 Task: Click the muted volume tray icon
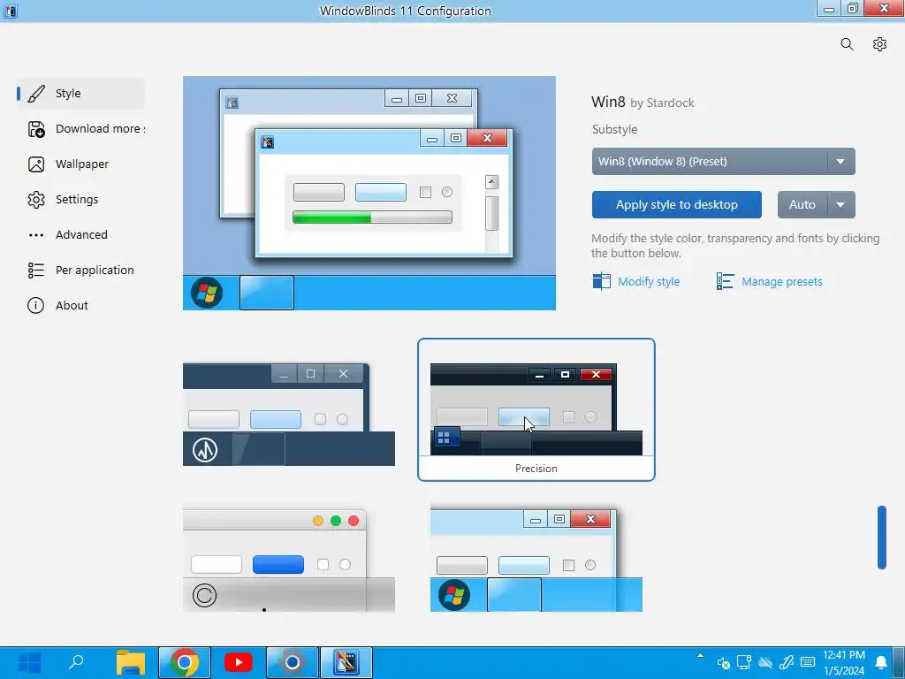tap(723, 663)
